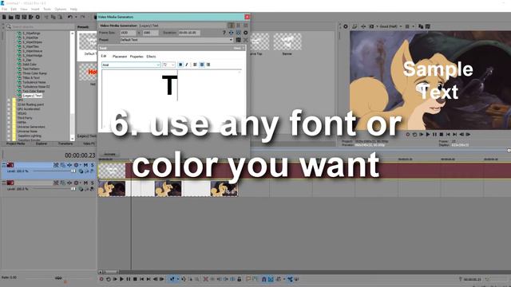
Task: Toggle Bold in the Text editor
Action: [x=180, y=65]
